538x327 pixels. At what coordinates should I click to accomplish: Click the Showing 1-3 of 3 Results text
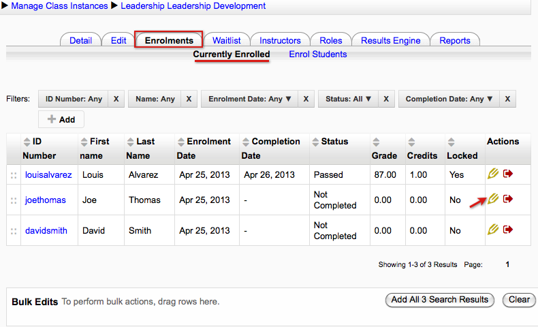click(417, 264)
